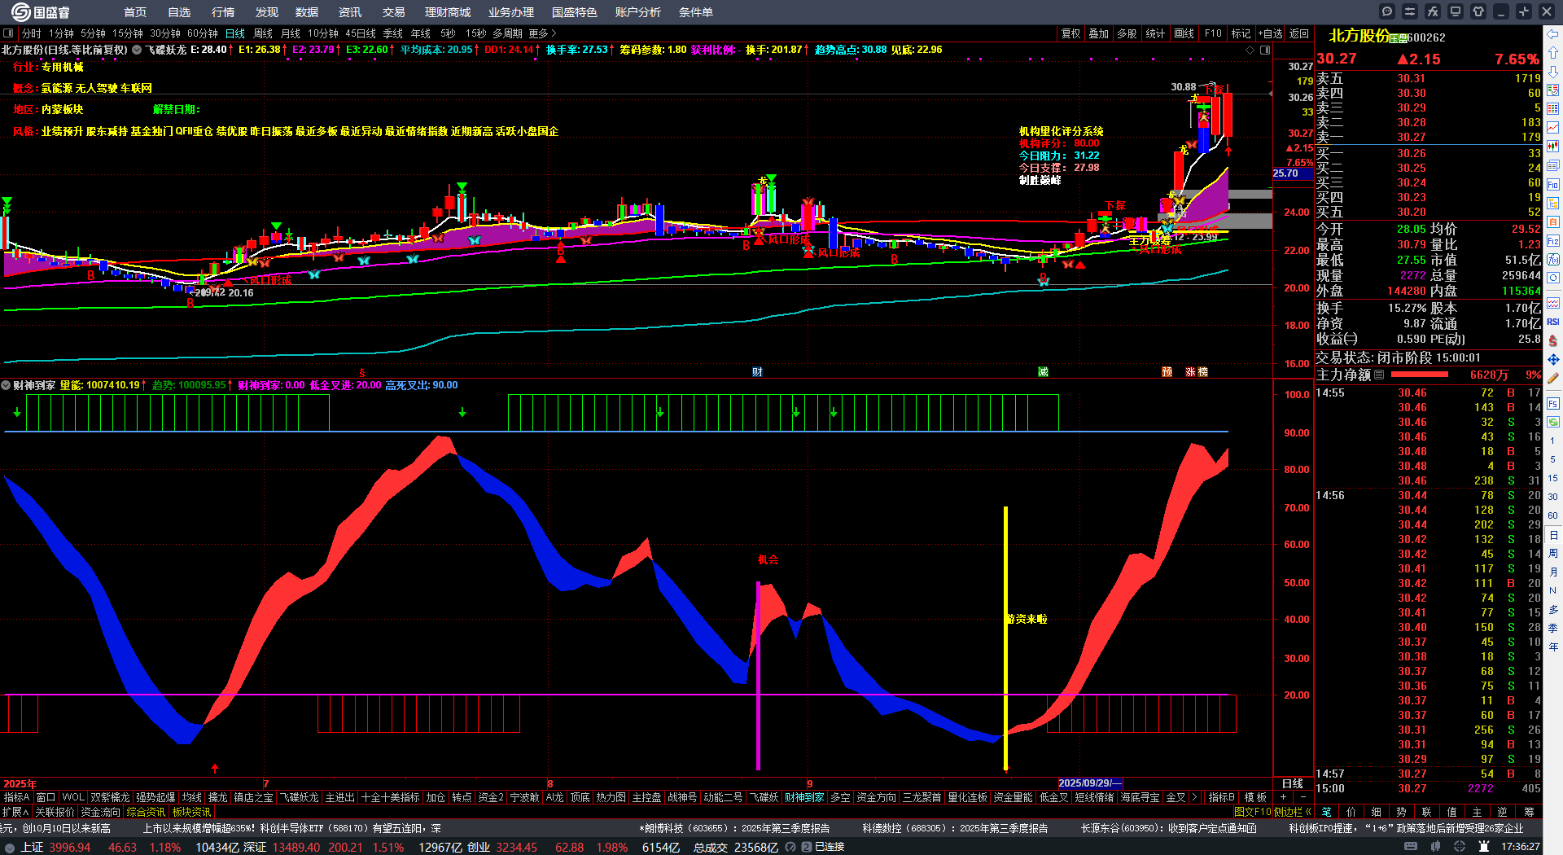Expand the 指标A group dropdown

pos(17,797)
